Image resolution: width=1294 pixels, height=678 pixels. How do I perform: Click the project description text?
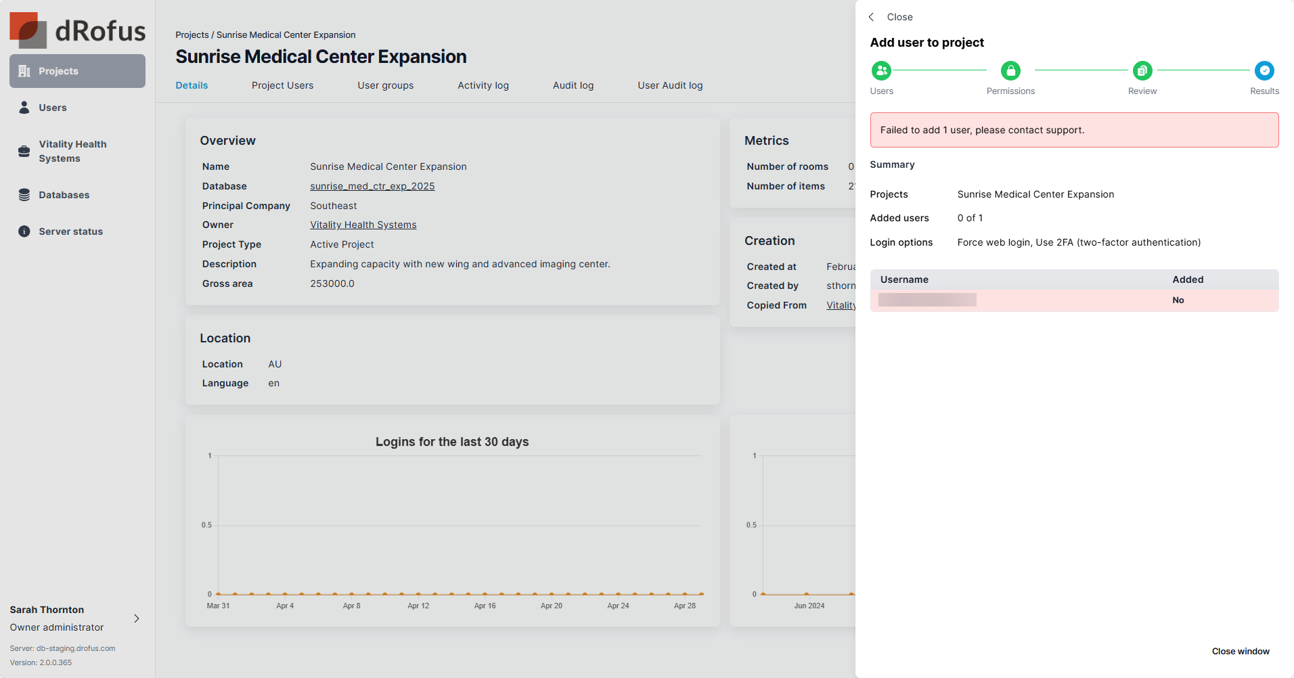[460, 264]
